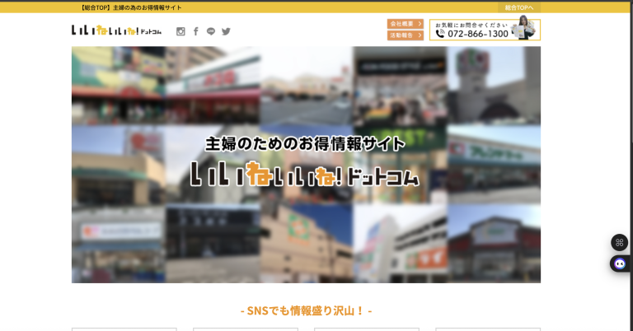
Task: Click the blue robot face floating icon
Action: click(619, 263)
